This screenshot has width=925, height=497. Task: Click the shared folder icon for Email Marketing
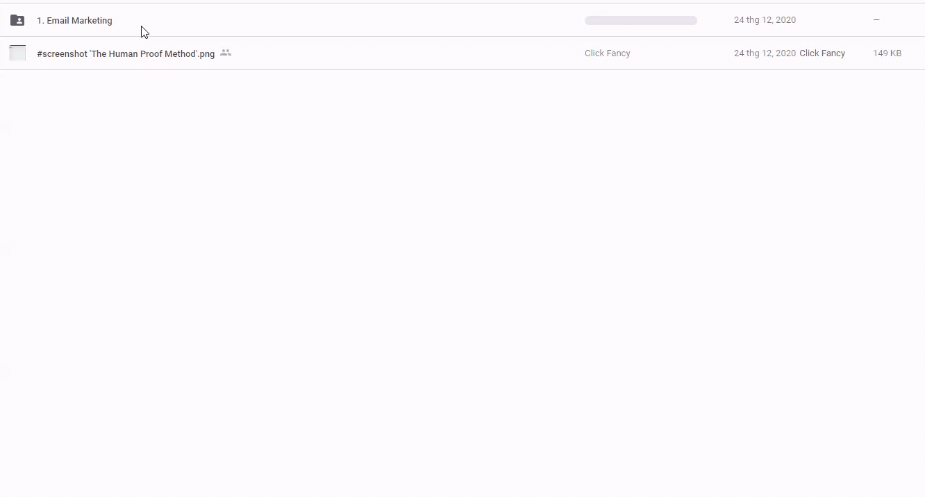coord(17,20)
